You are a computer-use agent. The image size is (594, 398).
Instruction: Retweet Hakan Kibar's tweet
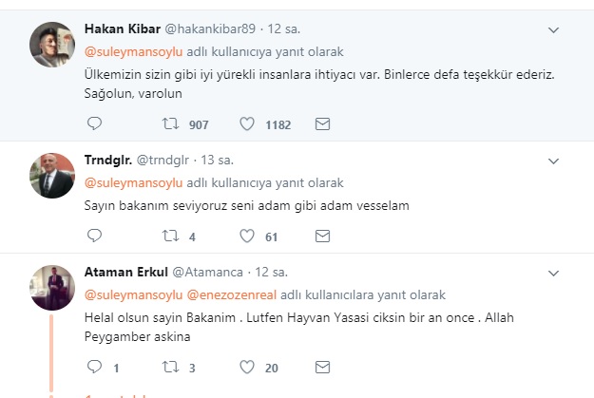(x=171, y=123)
